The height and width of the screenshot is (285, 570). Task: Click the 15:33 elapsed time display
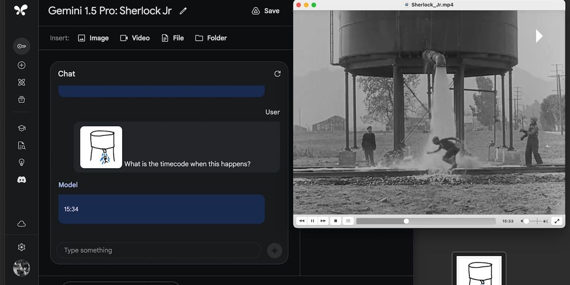click(x=508, y=221)
